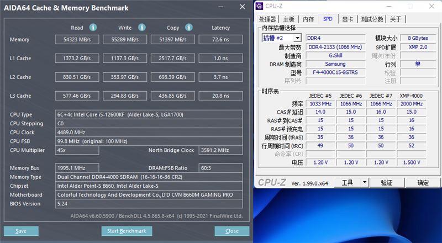The width and height of the screenshot is (442, 243).
Task: Switch to the 主板 tab
Action: click(x=288, y=19)
